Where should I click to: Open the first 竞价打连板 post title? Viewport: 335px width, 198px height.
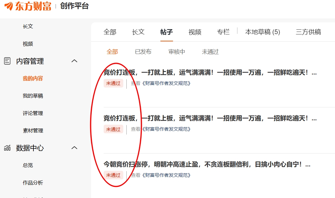(210, 72)
